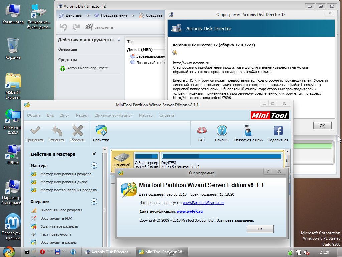Image resolution: width=342 pixels, height=257 pixels.
Task: Open the command prompt taskbar icon
Action: point(27,252)
